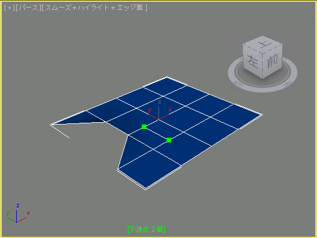The width and height of the screenshot is (317, 238).
Task: Select the upper-left green T-vertex marker
Action: point(144,127)
